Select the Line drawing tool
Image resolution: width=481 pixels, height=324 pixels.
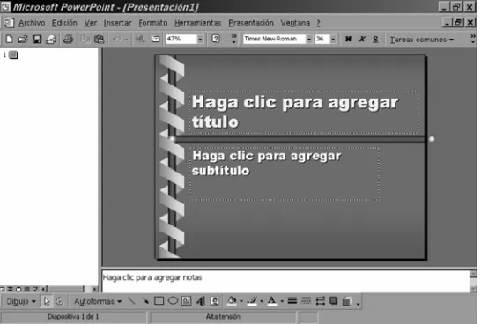131,301
